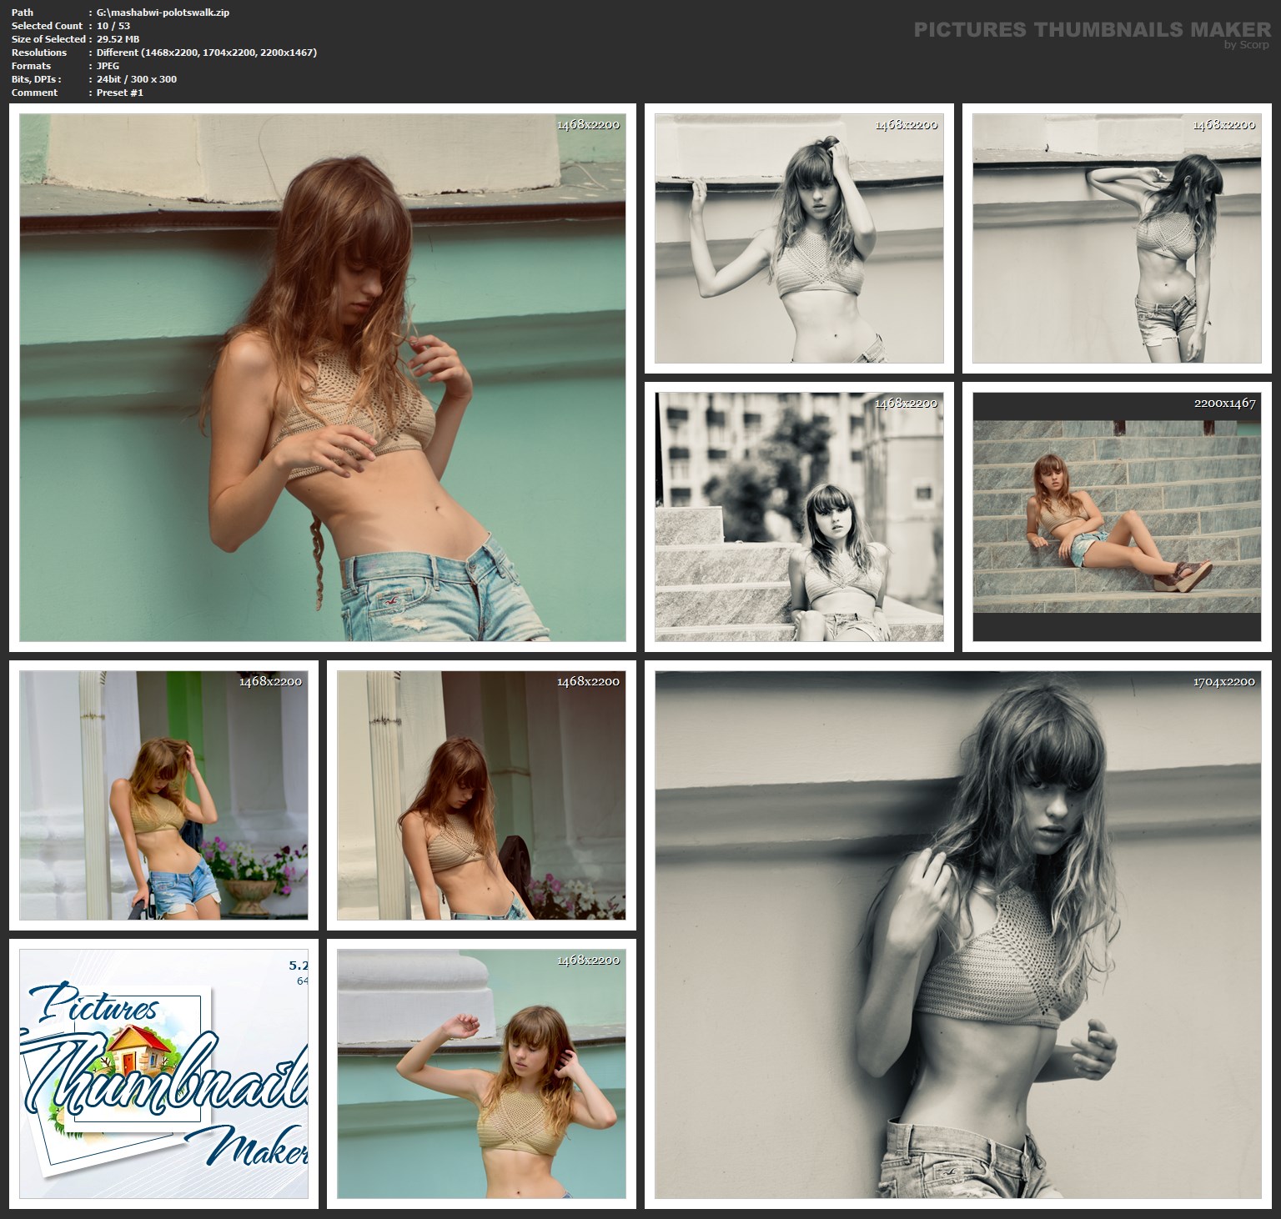This screenshot has height=1219, width=1281.
Task: Click the 2200x1467 resolution label
Action: click(x=1224, y=403)
